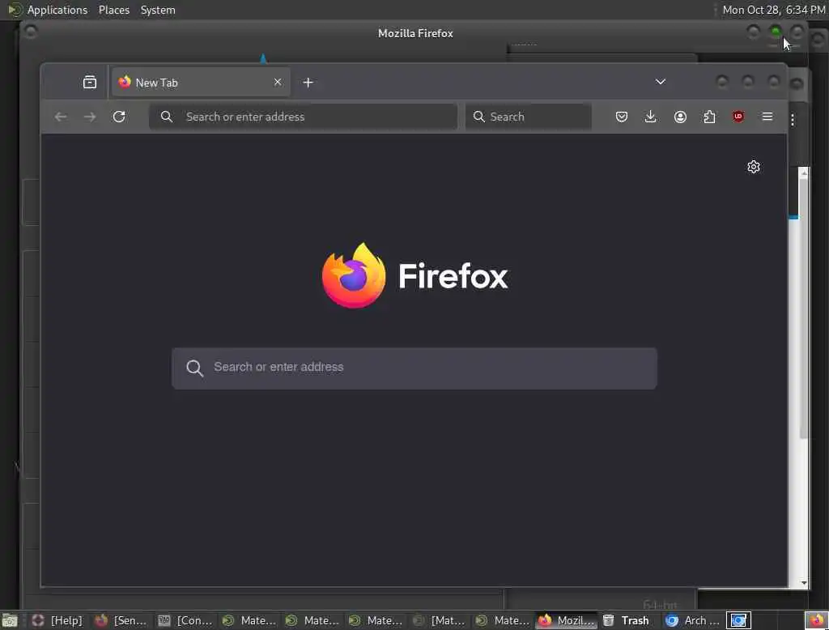The width and height of the screenshot is (829, 630).
Task: Switch to the [Sen... taskbar window
Action: 121,620
